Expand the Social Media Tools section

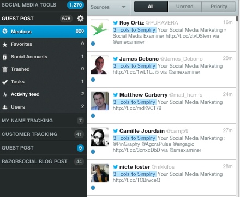pos(44,5)
